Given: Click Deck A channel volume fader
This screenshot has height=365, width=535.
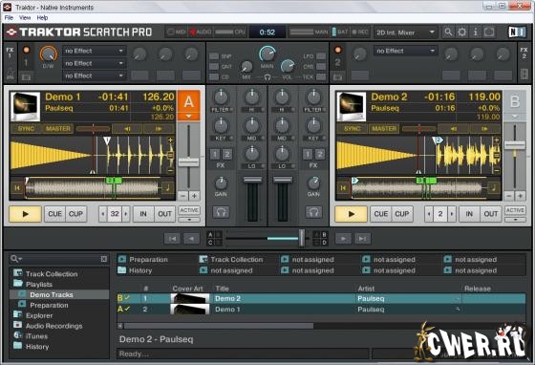Looking at the screenshot, I should [x=252, y=180].
